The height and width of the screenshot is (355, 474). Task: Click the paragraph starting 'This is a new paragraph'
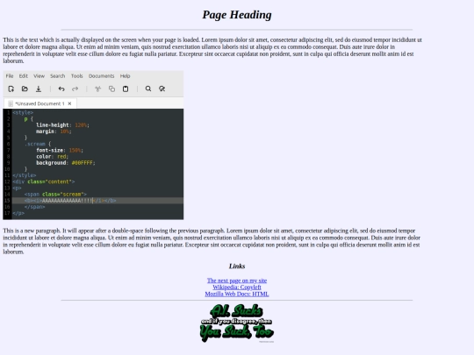212,241
